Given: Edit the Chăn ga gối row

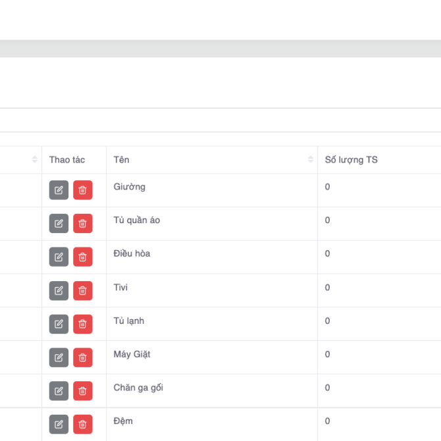Looking at the screenshot, I should point(59,391).
